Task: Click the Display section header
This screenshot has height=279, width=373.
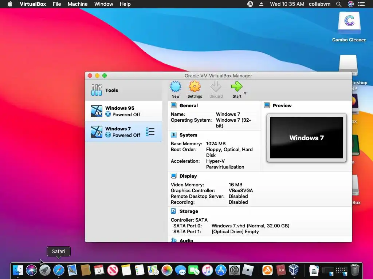Action: (188, 176)
